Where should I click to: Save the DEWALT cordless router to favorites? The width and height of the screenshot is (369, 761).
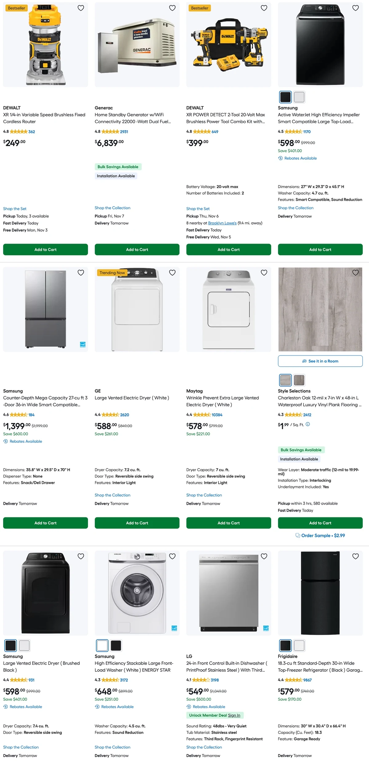click(x=81, y=8)
